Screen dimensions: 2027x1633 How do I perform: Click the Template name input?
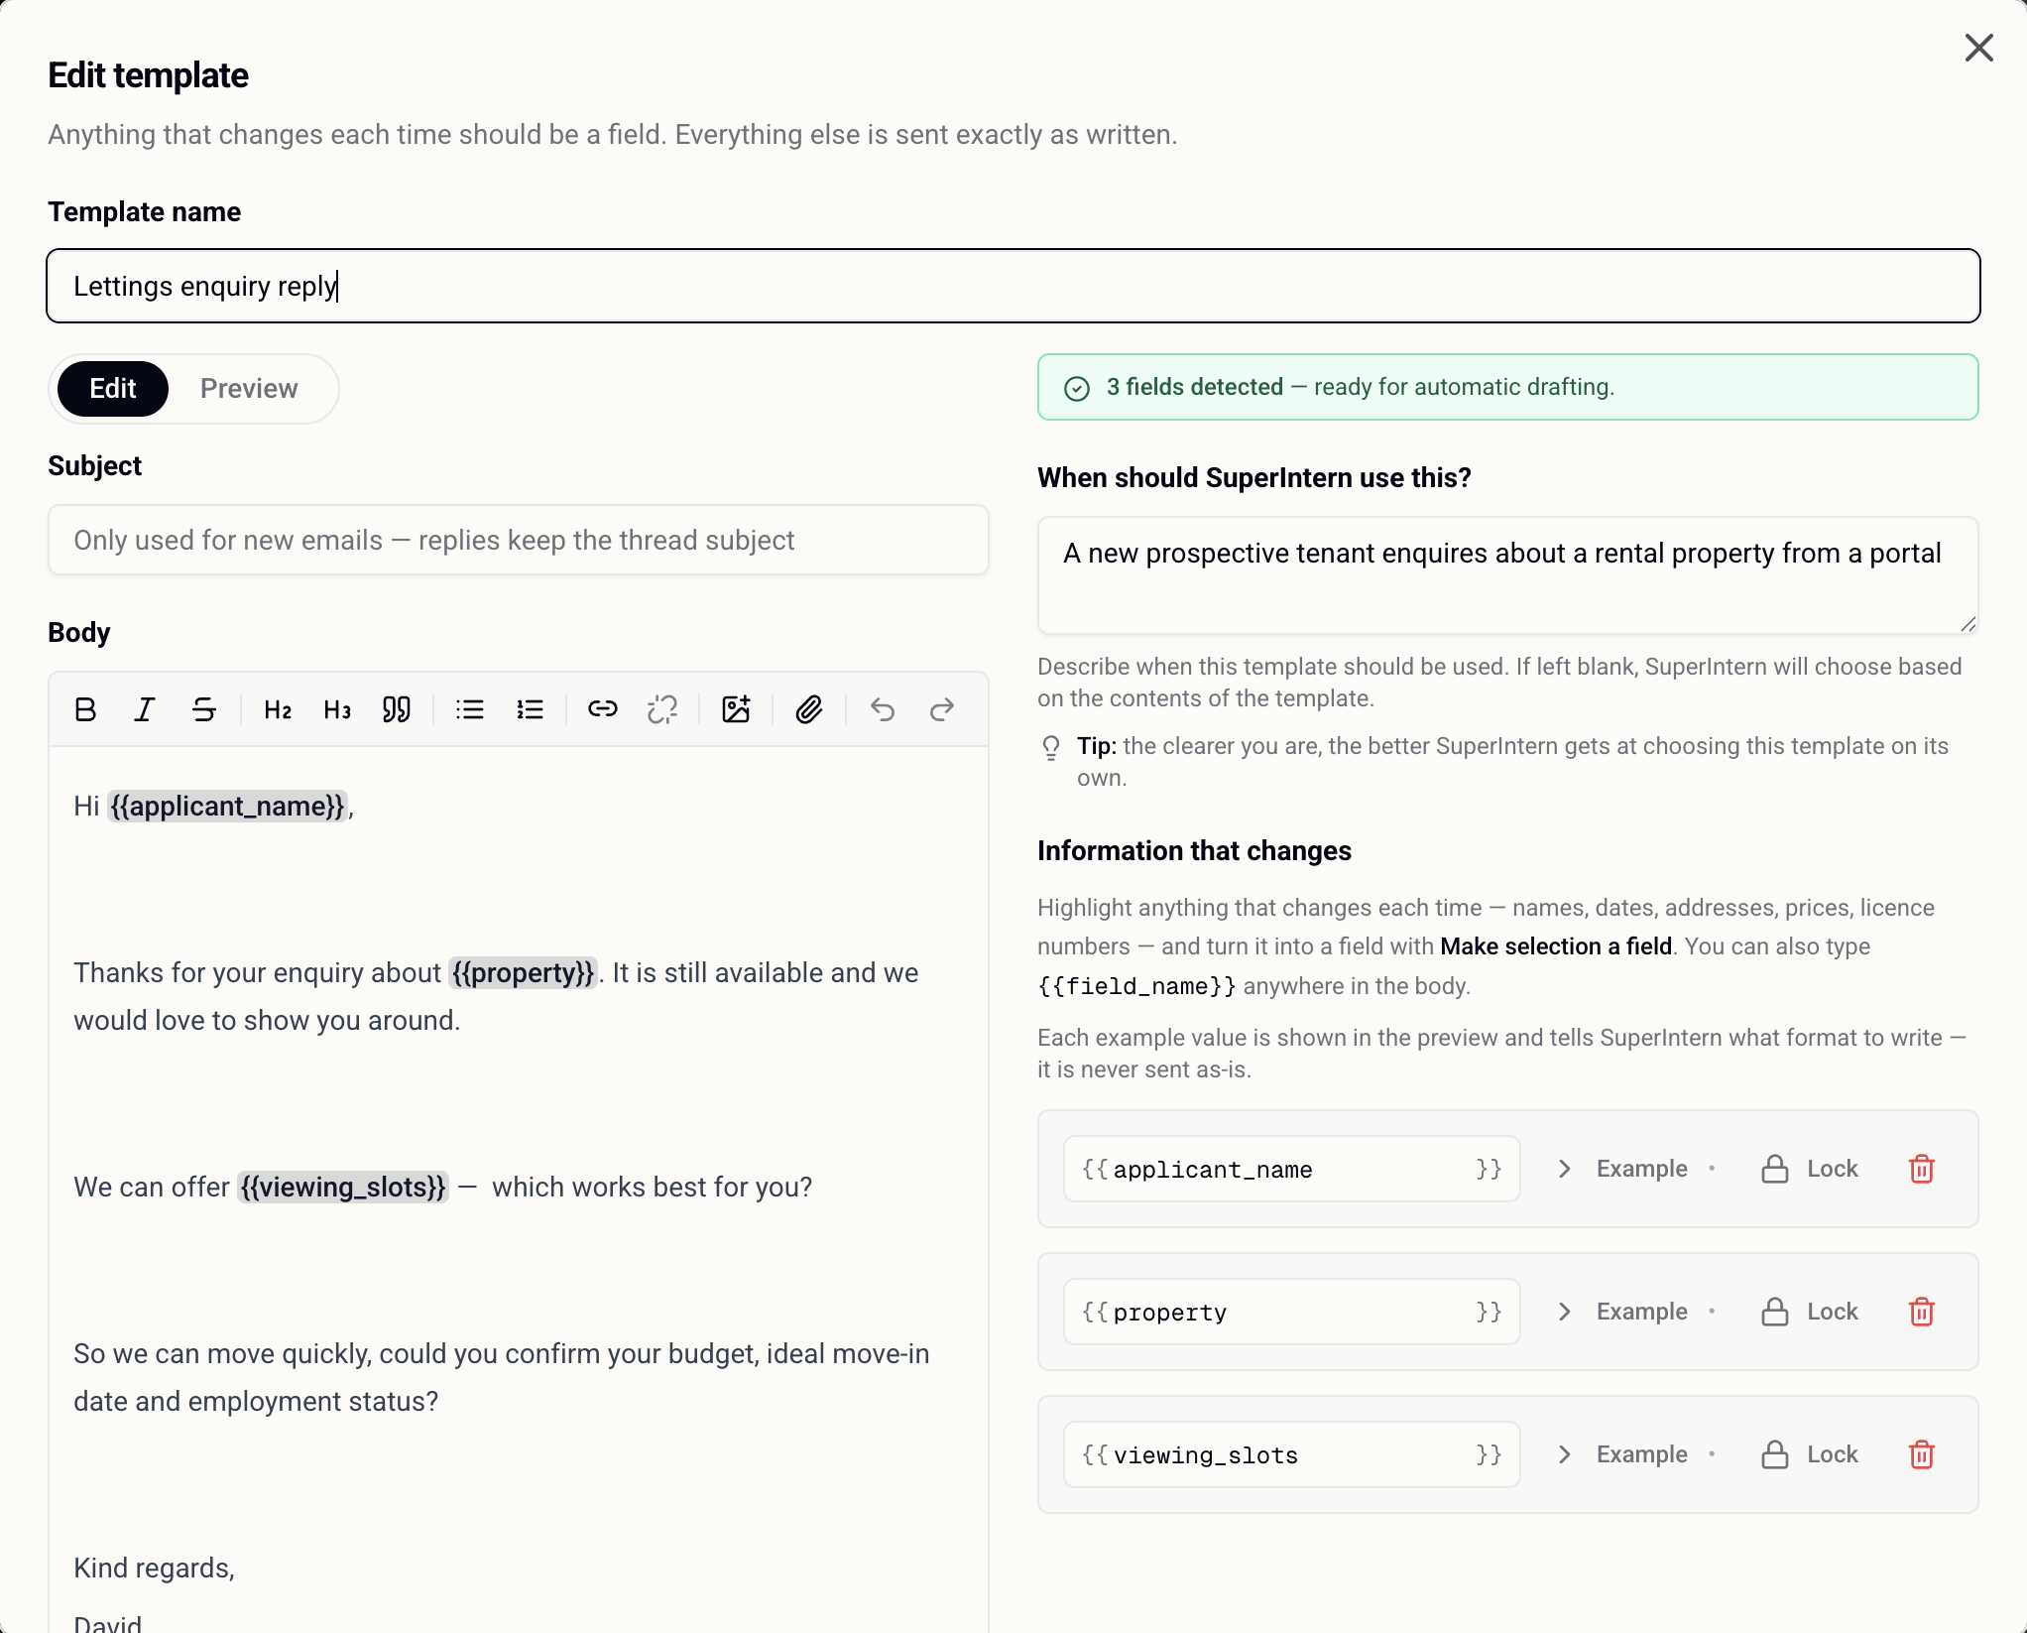[1013, 286]
